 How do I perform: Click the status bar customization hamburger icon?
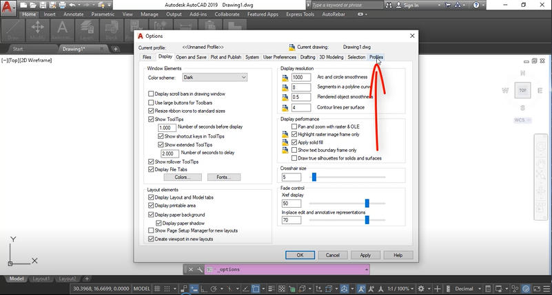pos(546,289)
